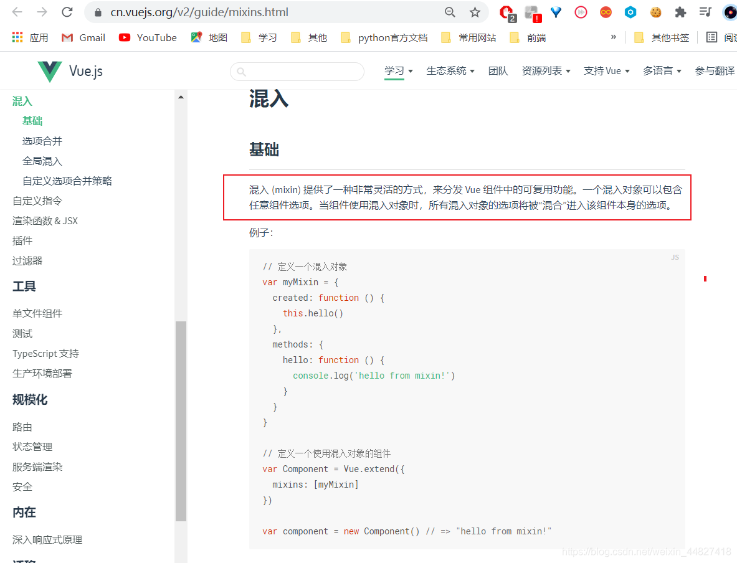Open the music playlist extension icon
Screen dimensions: 737x563
(705, 12)
